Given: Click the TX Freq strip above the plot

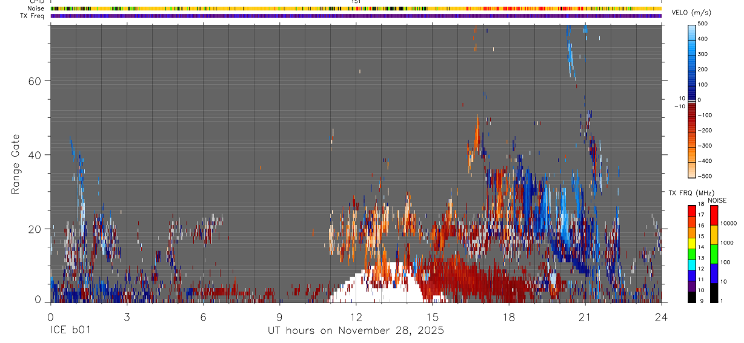Looking at the screenshot, I should [x=356, y=16].
